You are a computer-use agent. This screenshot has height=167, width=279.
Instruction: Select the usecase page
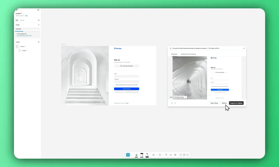click(x=27, y=29)
